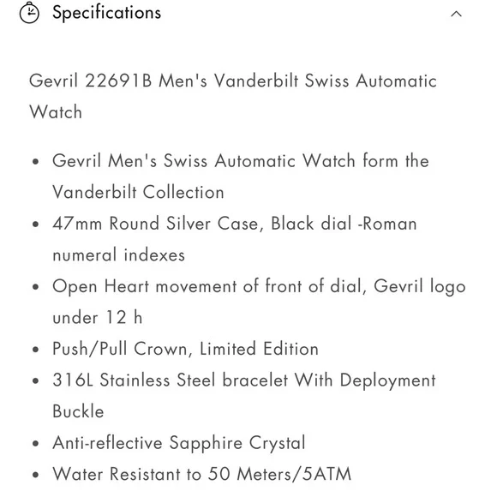
Task: Click the bullet dot before Push/Pull Crown
Action: point(35,350)
